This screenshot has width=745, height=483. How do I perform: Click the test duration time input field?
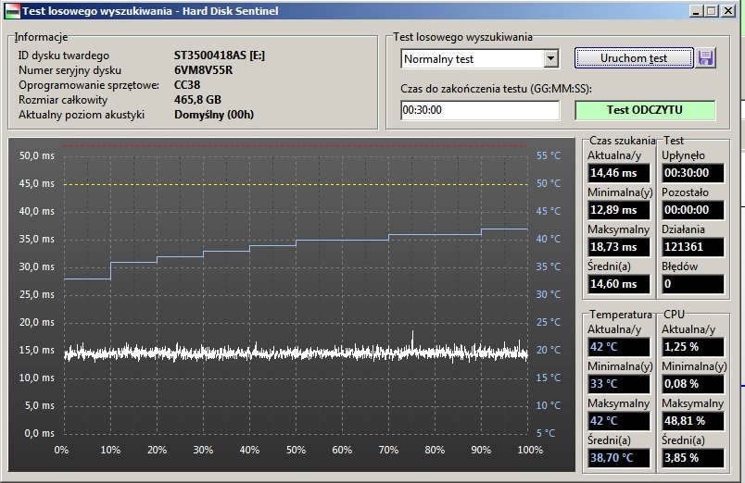click(x=480, y=110)
